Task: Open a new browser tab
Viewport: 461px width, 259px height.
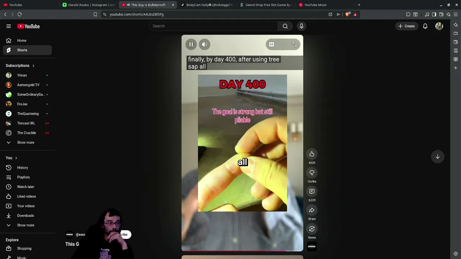Action: [359, 5]
